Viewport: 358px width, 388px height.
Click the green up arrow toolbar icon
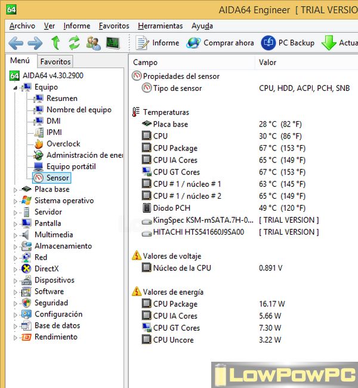pos(55,42)
